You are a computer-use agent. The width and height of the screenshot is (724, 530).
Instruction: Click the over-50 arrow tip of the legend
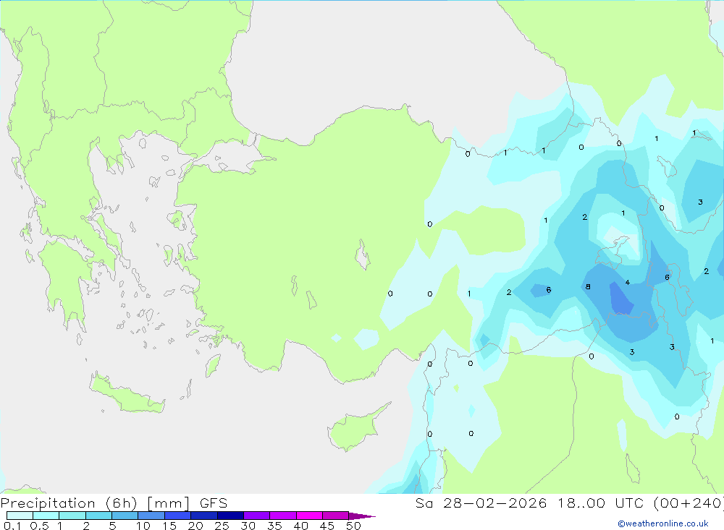(x=363, y=516)
